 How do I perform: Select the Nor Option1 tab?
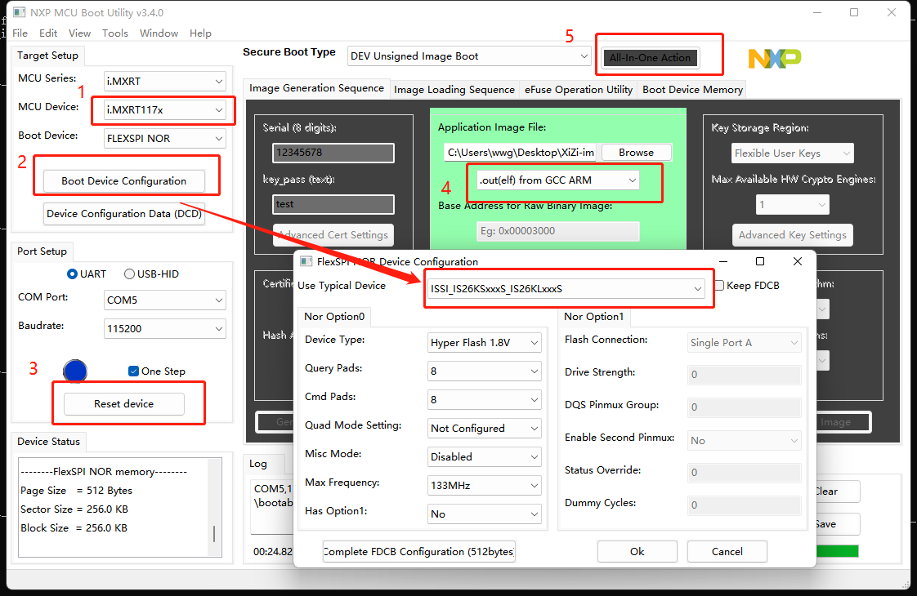[593, 317]
